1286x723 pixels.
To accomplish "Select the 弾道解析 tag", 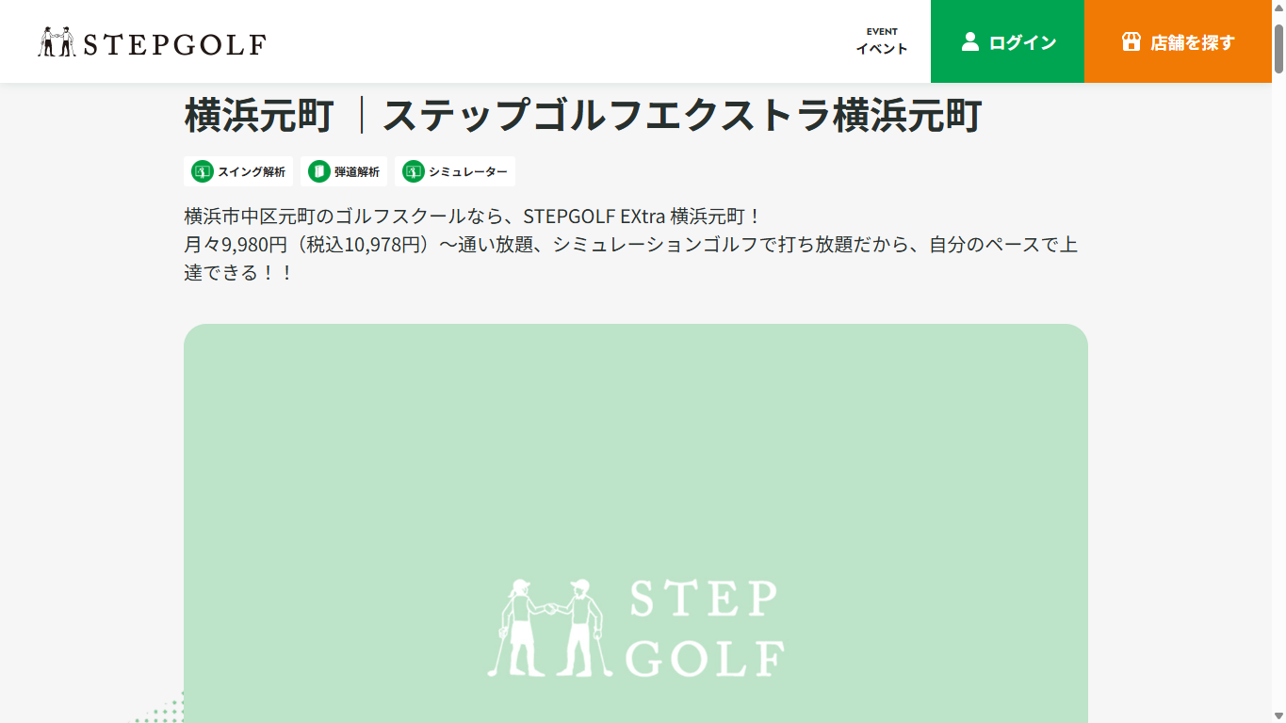I will tap(344, 171).
